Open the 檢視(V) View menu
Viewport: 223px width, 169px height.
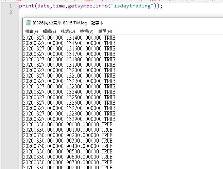86,31
